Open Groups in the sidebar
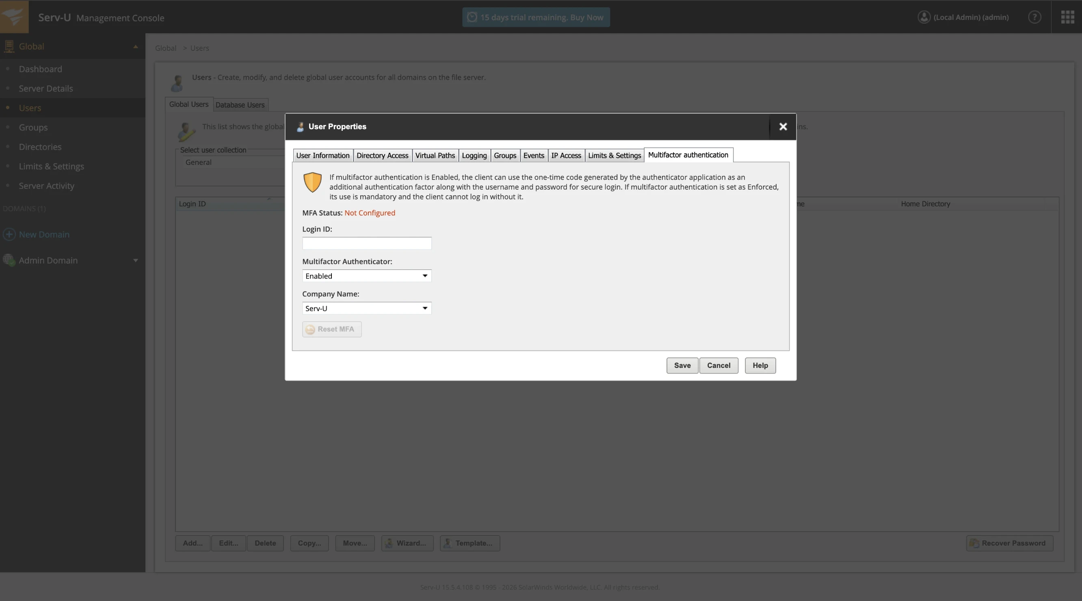Image resolution: width=1082 pixels, height=601 pixels. point(33,128)
